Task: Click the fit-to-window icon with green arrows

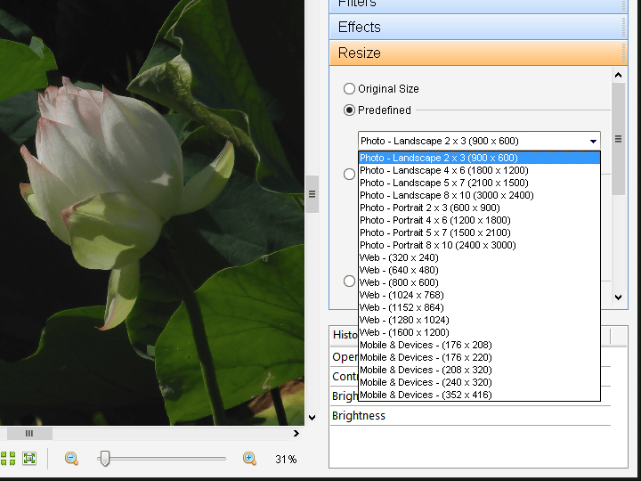Action: (29, 459)
